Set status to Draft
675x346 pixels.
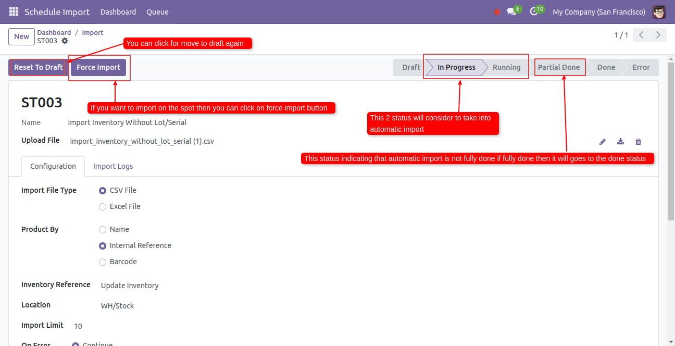coord(411,67)
